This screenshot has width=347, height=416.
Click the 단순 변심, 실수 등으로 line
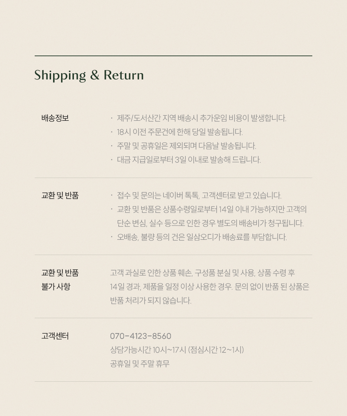210,223
